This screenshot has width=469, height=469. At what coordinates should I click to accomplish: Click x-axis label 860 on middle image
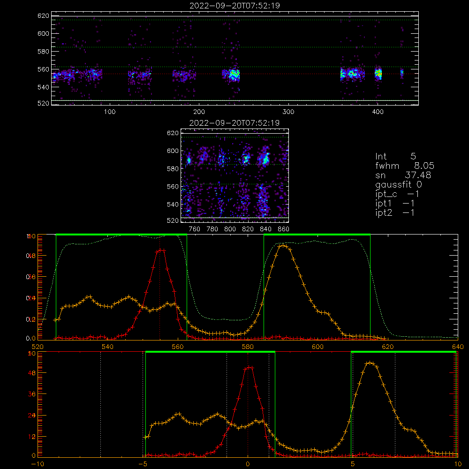(x=284, y=229)
